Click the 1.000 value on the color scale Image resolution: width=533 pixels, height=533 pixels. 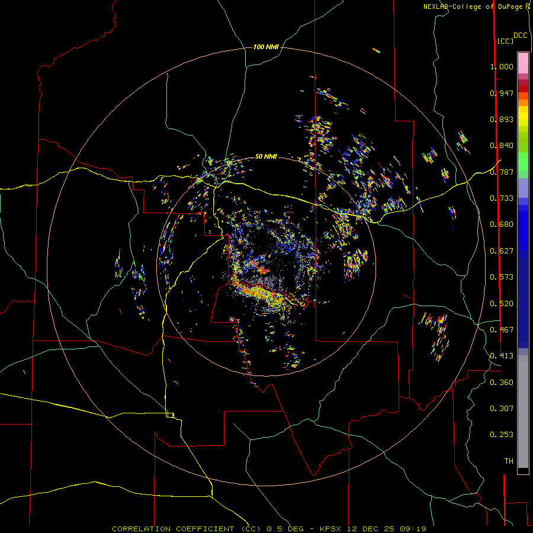(x=502, y=66)
